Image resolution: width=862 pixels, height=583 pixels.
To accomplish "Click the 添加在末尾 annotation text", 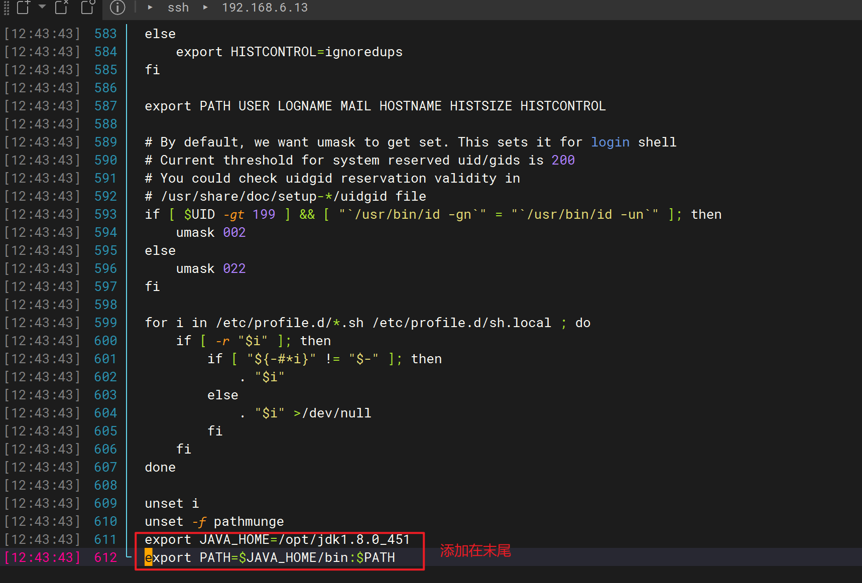I will click(475, 550).
